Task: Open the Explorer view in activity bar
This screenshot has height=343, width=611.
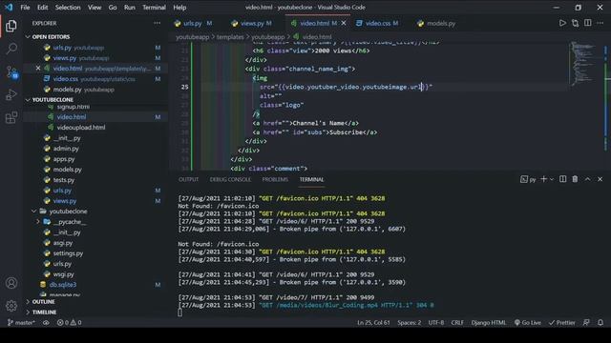Action: [11, 26]
